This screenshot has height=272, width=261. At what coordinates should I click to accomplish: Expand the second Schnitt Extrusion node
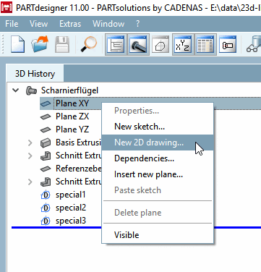tap(30, 182)
